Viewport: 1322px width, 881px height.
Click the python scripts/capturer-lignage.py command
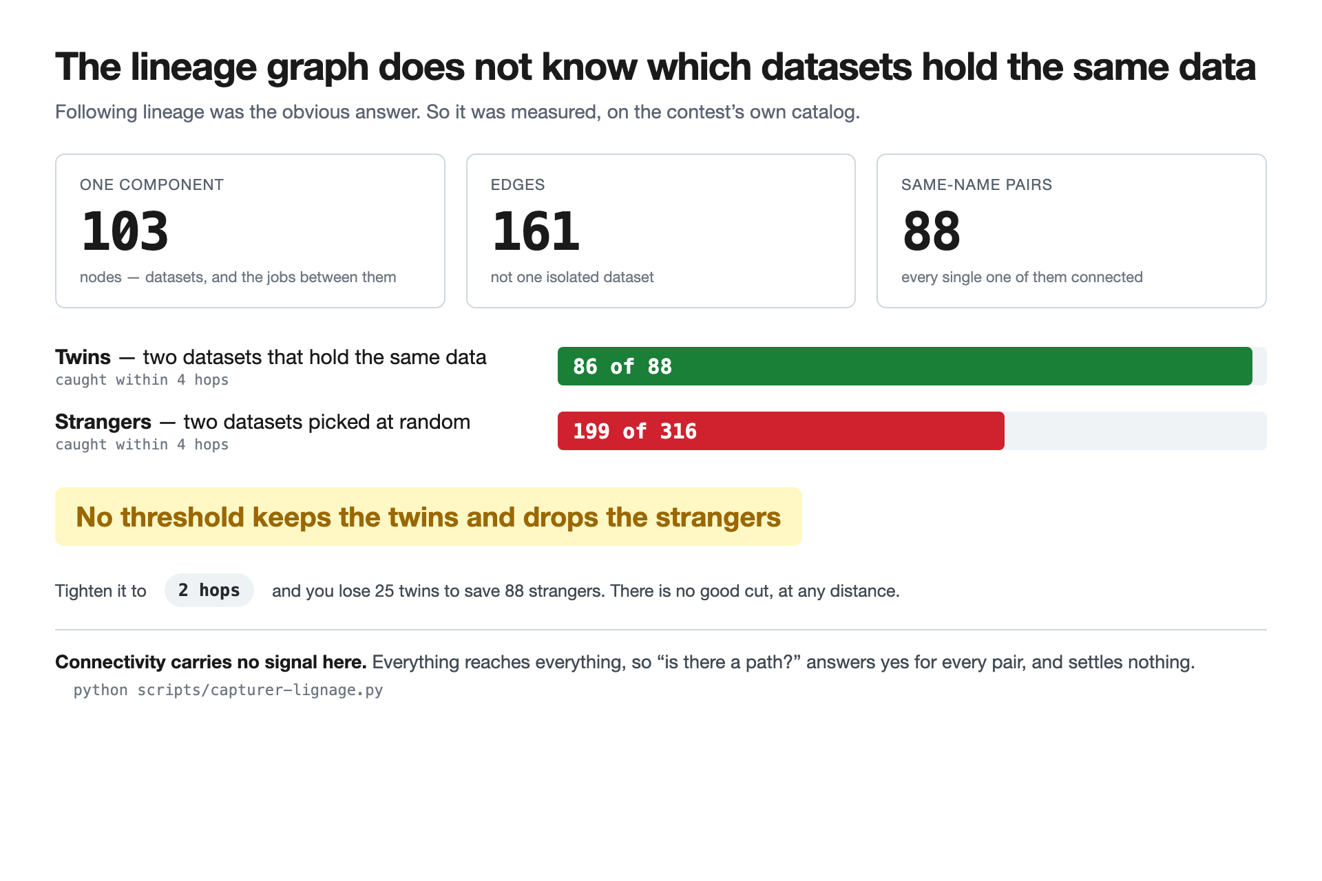(x=228, y=690)
